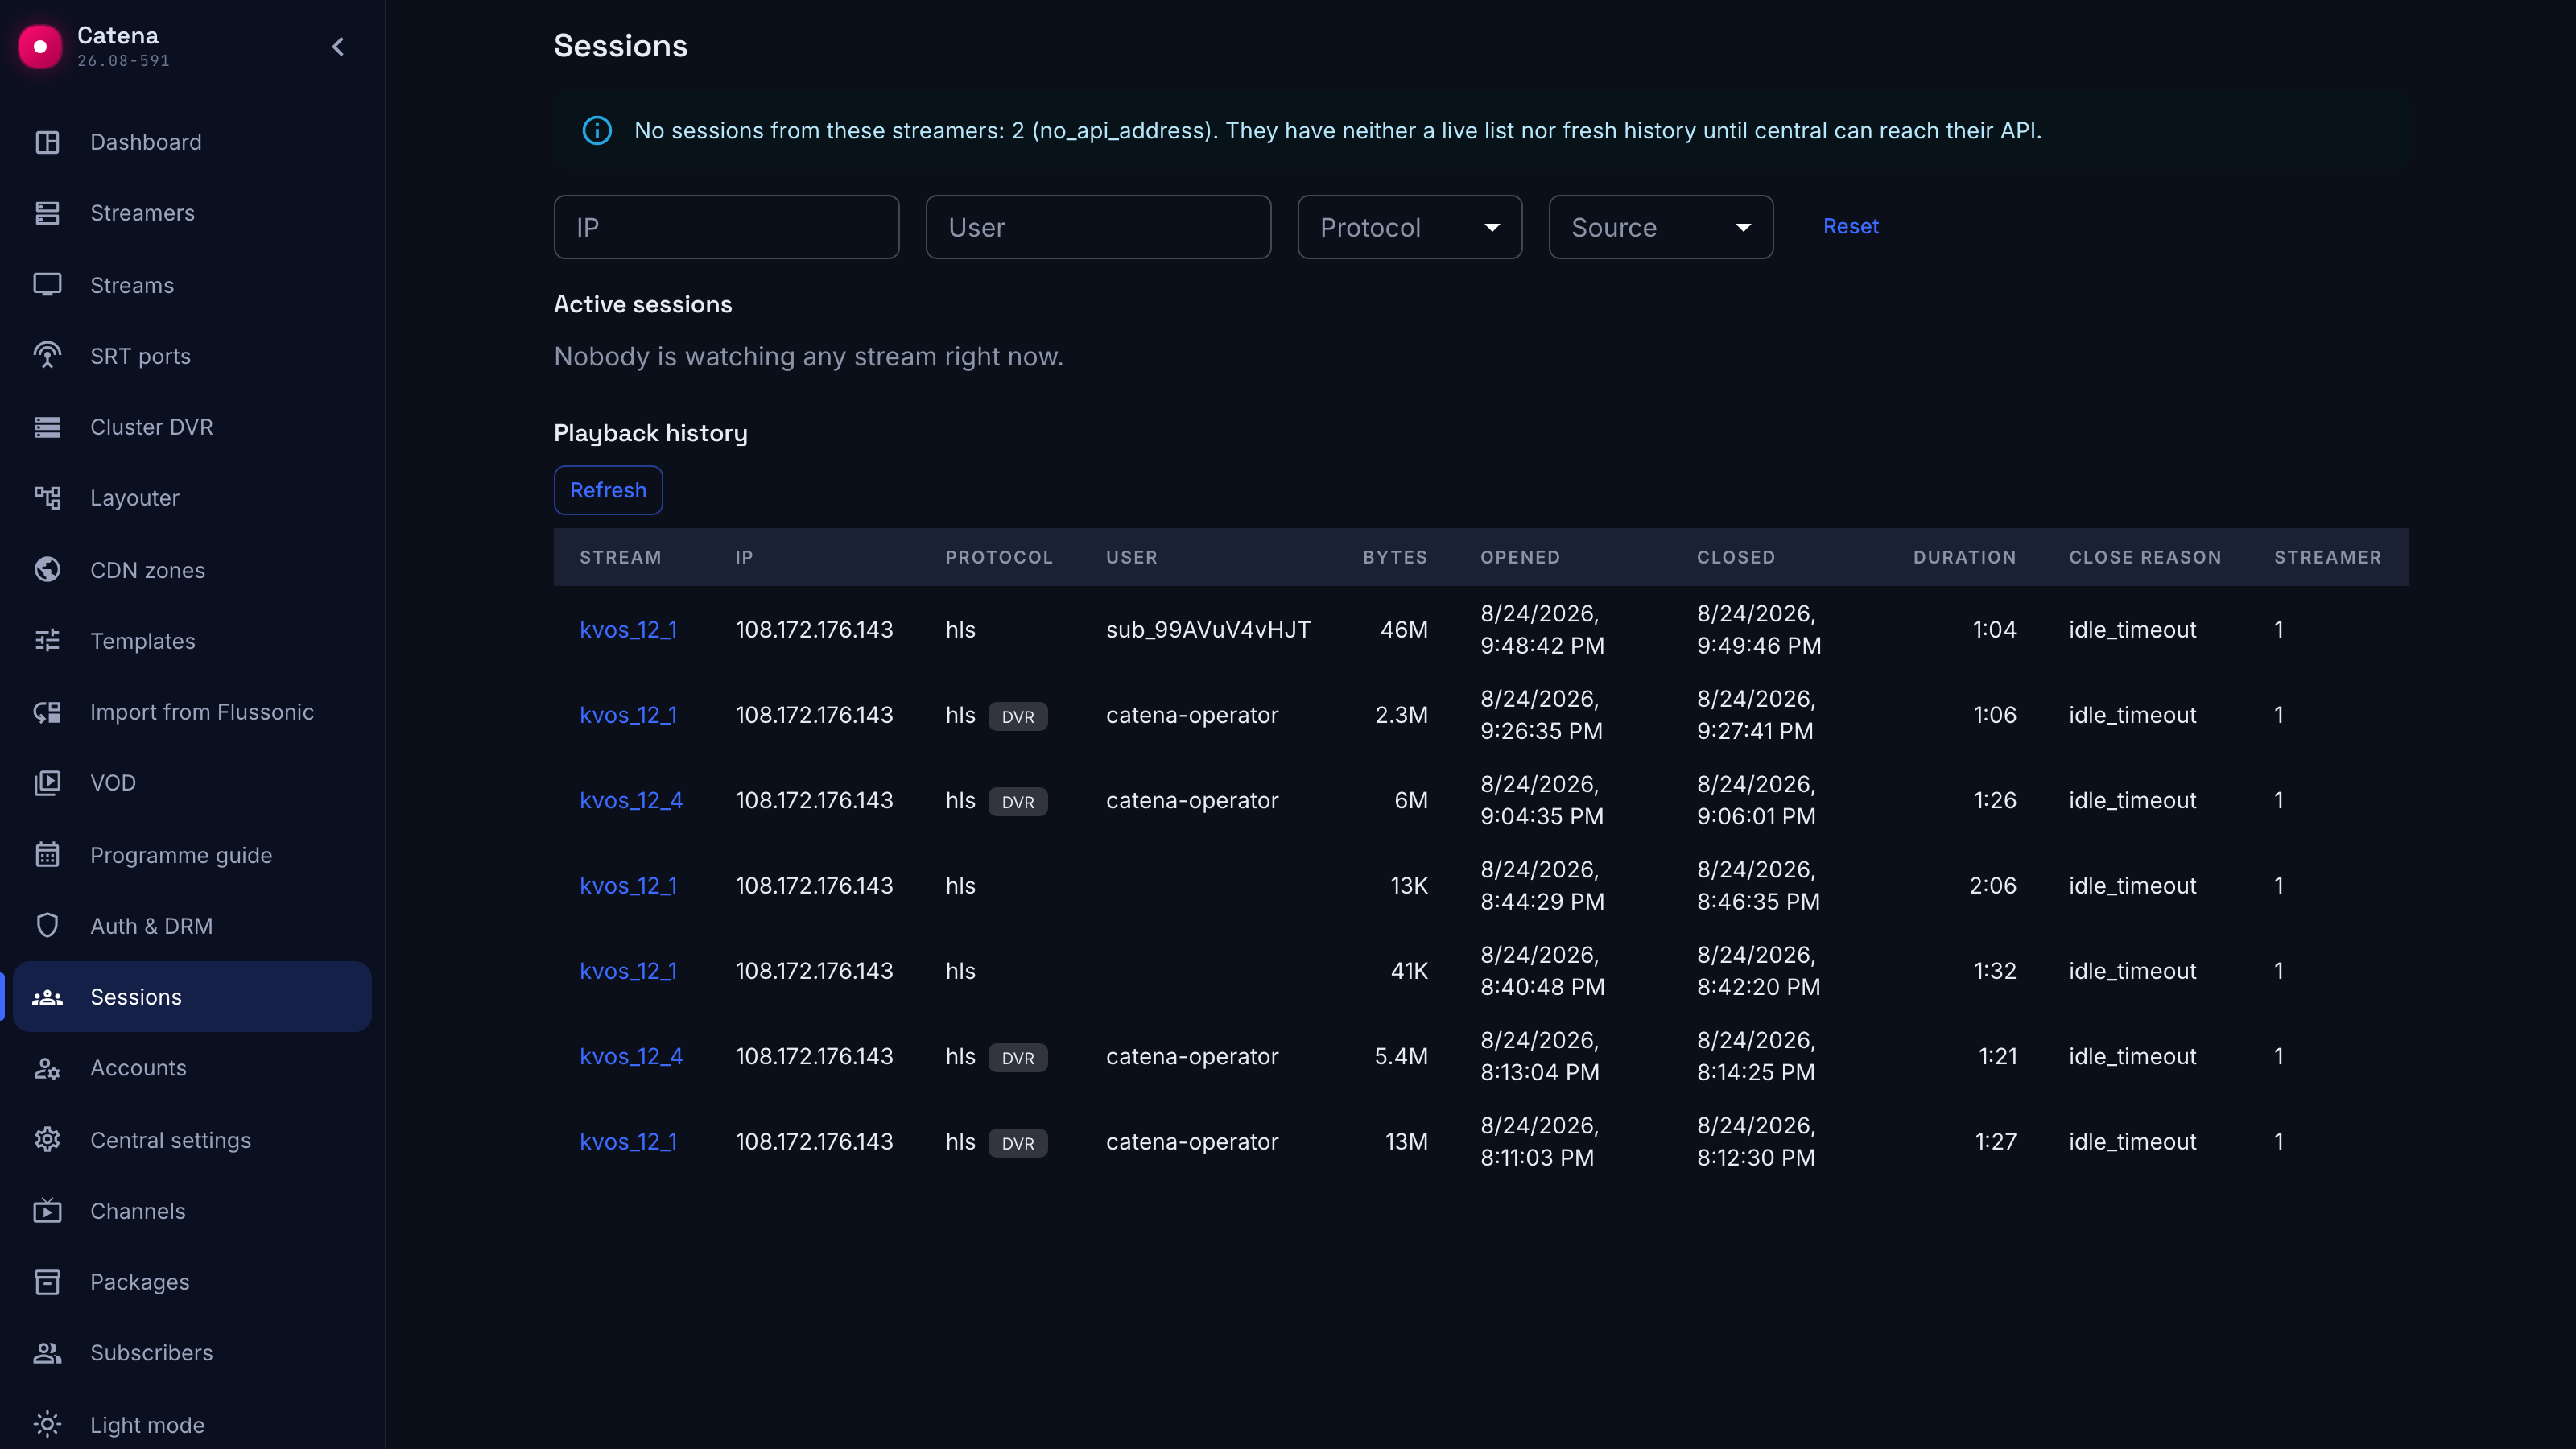2576x1449 pixels.
Task: Go to Auth & DRM settings
Action: pyautogui.click(x=192, y=926)
